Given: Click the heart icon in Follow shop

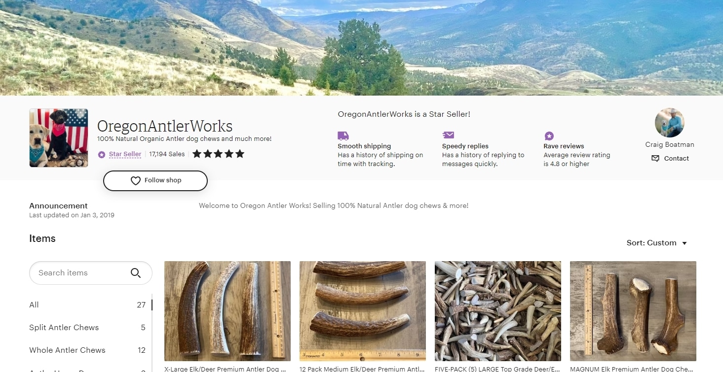Looking at the screenshot, I should [x=136, y=181].
